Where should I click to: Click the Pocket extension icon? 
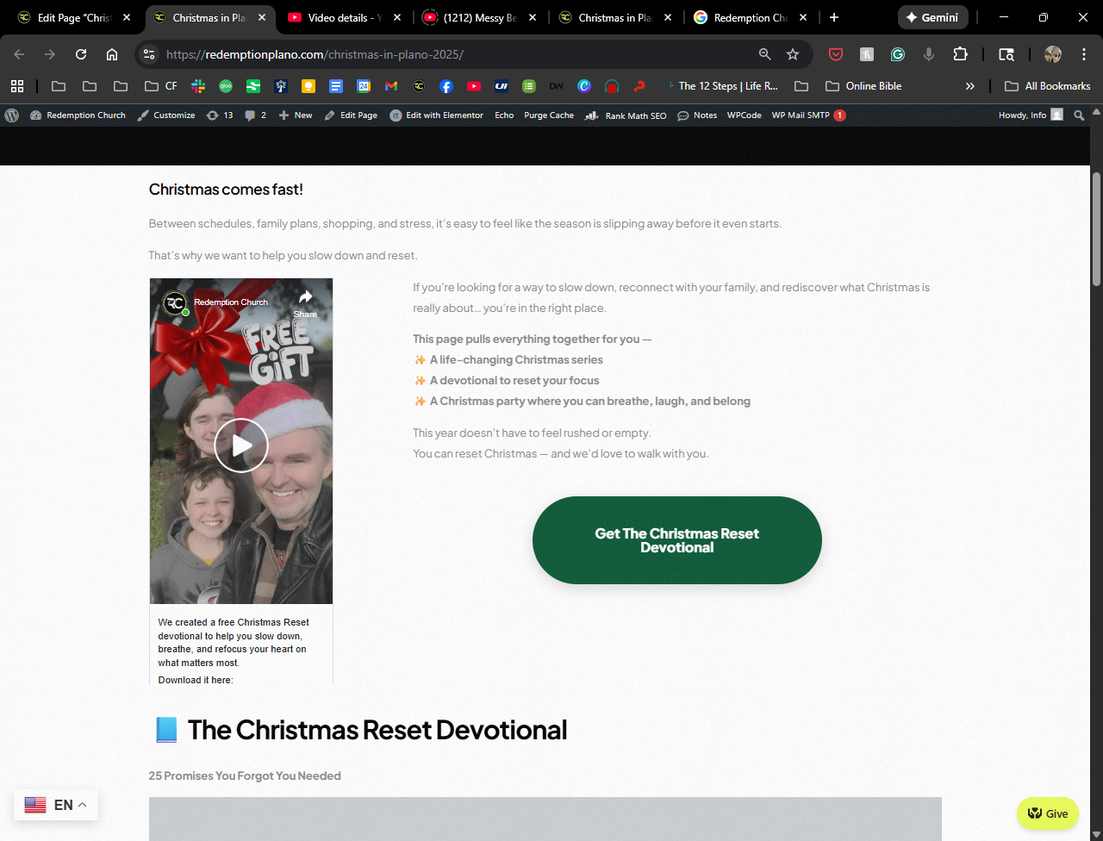835,54
